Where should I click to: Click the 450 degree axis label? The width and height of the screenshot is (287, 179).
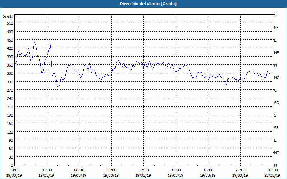(x=10, y=40)
